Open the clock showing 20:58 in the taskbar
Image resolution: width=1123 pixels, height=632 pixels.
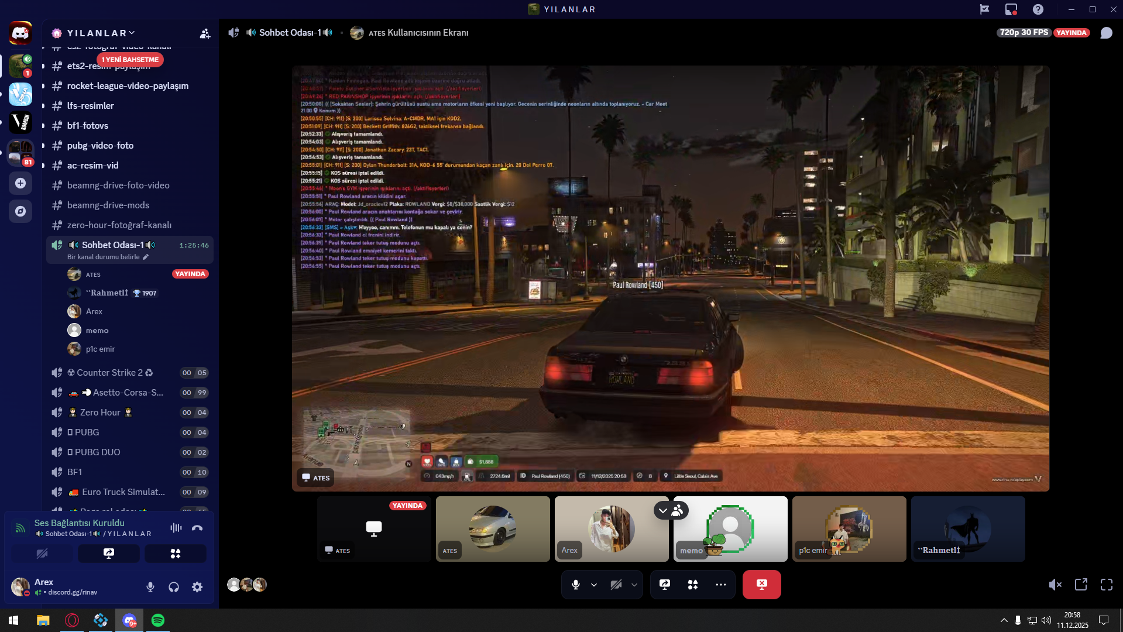coord(1073,620)
